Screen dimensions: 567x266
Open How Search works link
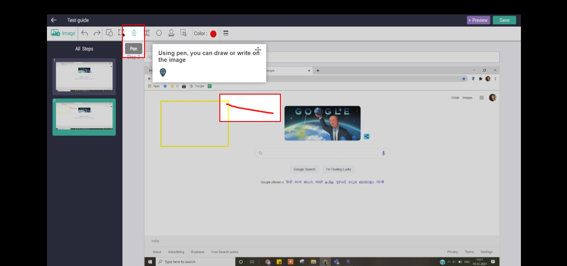click(x=225, y=252)
